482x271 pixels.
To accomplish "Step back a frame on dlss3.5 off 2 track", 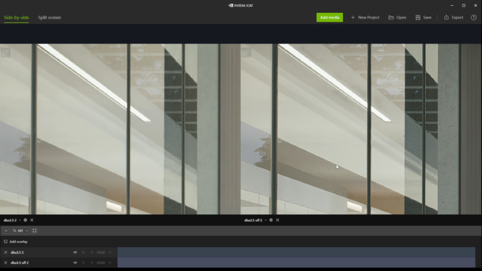I will (91, 263).
